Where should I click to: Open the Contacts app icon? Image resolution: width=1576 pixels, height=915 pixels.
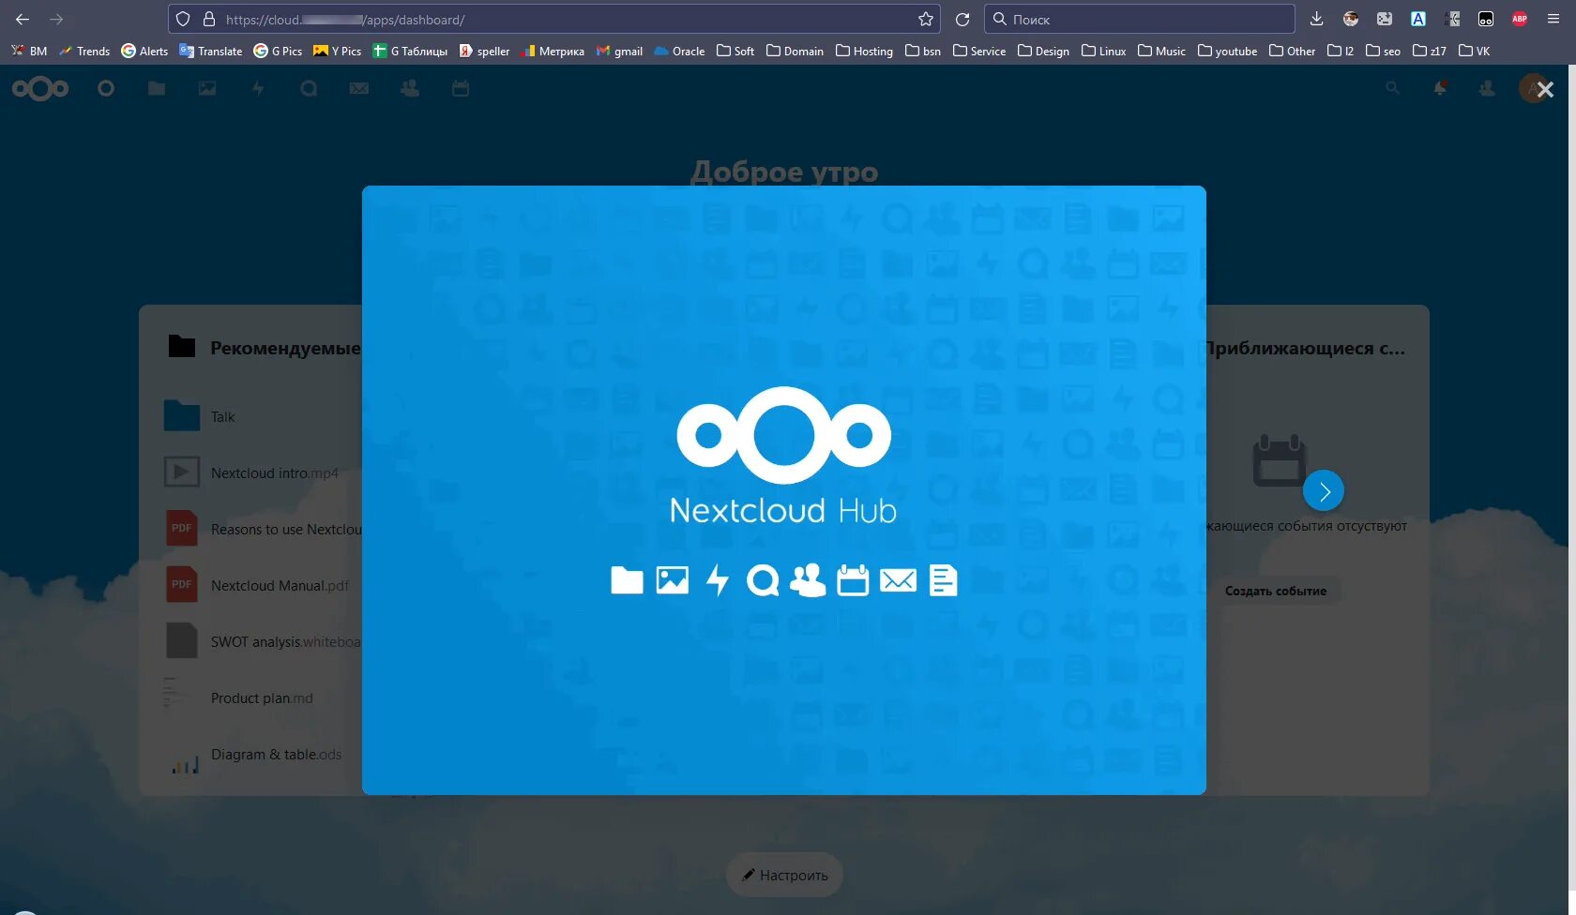click(x=409, y=88)
